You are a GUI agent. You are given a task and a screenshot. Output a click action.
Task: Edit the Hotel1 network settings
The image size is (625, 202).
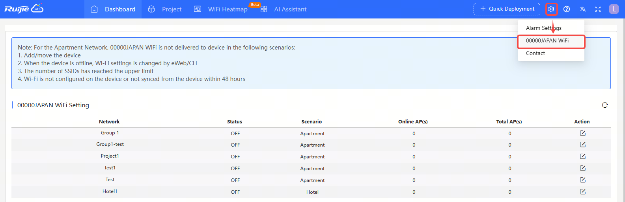tap(583, 192)
